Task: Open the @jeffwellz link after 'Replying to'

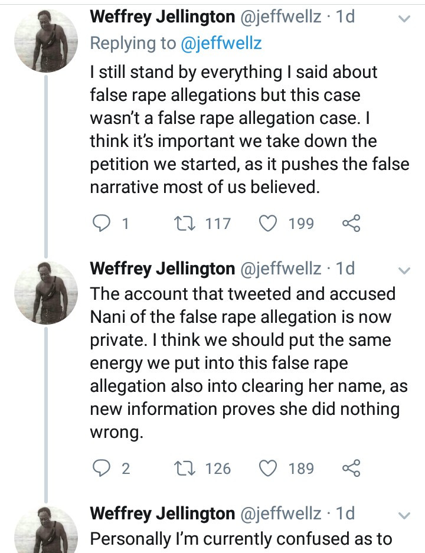Action: [x=221, y=43]
